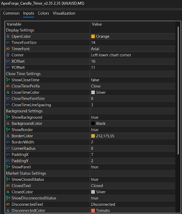The image size is (182, 214).
Task: Click the string icon beside CloseTimePrefix
Action: coord(8,86)
